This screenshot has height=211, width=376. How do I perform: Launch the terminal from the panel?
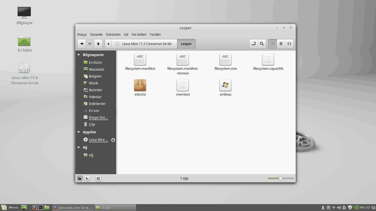pyautogui.click(x=41, y=207)
